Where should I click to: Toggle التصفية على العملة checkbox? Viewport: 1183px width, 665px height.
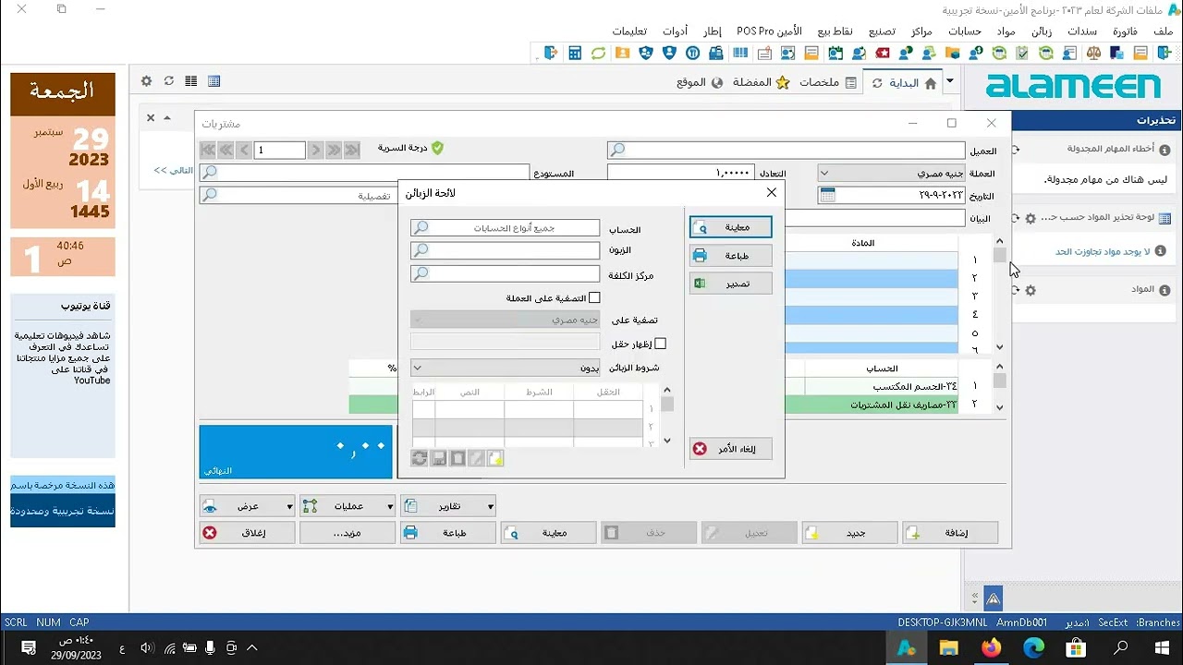pos(594,297)
